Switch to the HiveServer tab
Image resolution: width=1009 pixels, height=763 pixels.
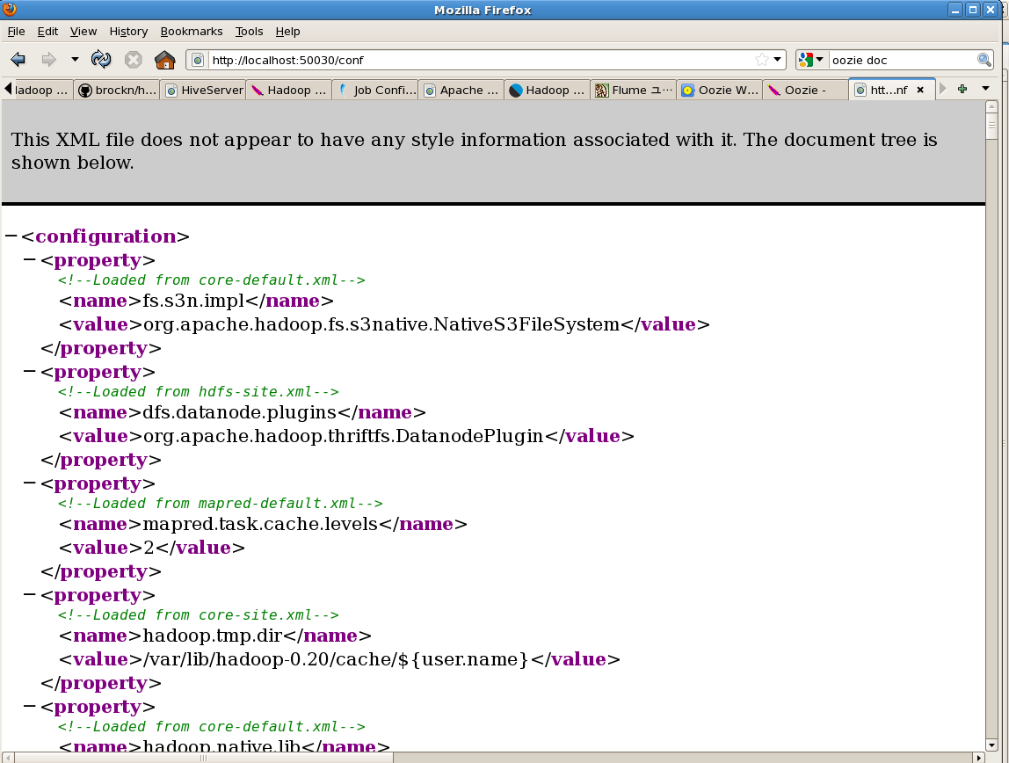[x=203, y=90]
